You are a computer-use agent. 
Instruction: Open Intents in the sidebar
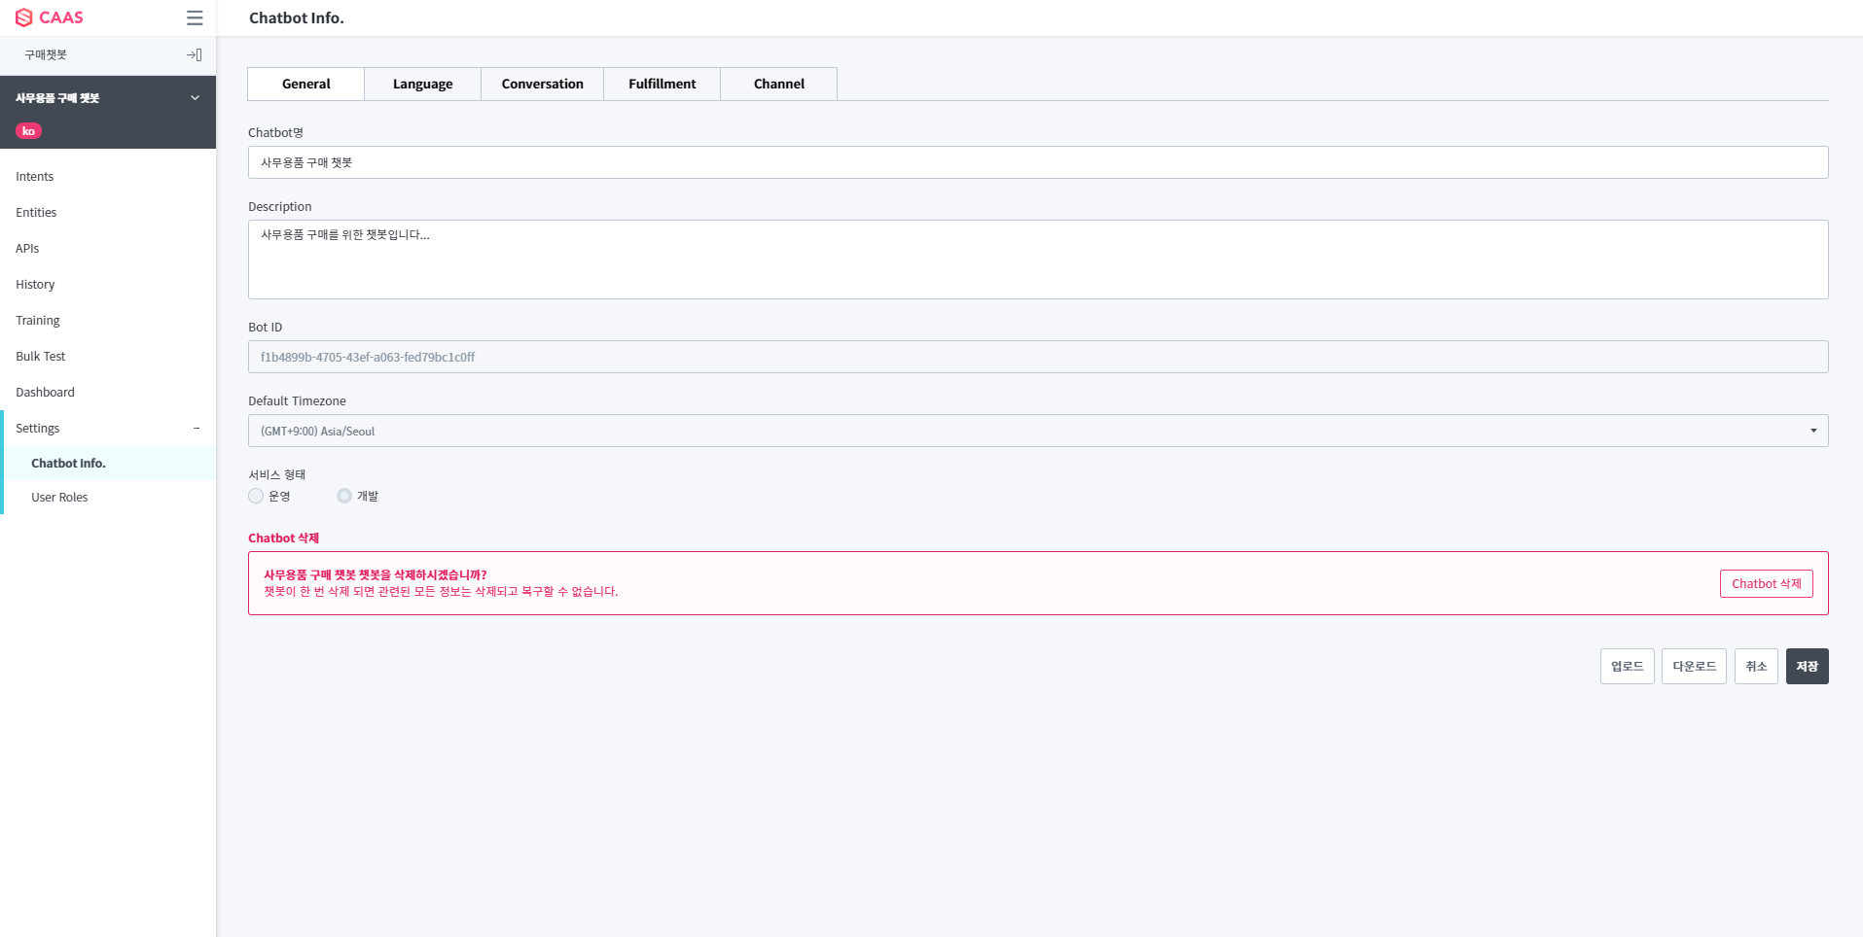tap(35, 177)
